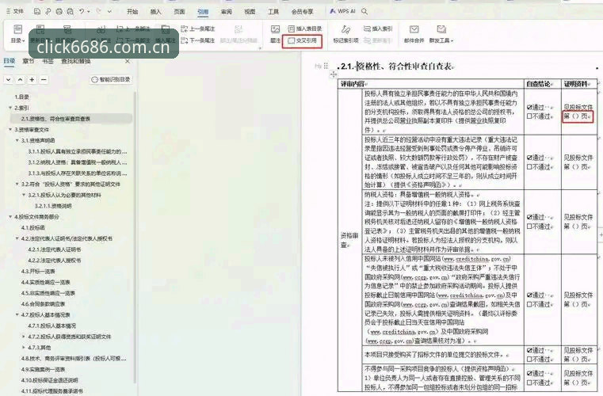
Task: Collapse the 2.索引 outline node
Action: point(10,108)
